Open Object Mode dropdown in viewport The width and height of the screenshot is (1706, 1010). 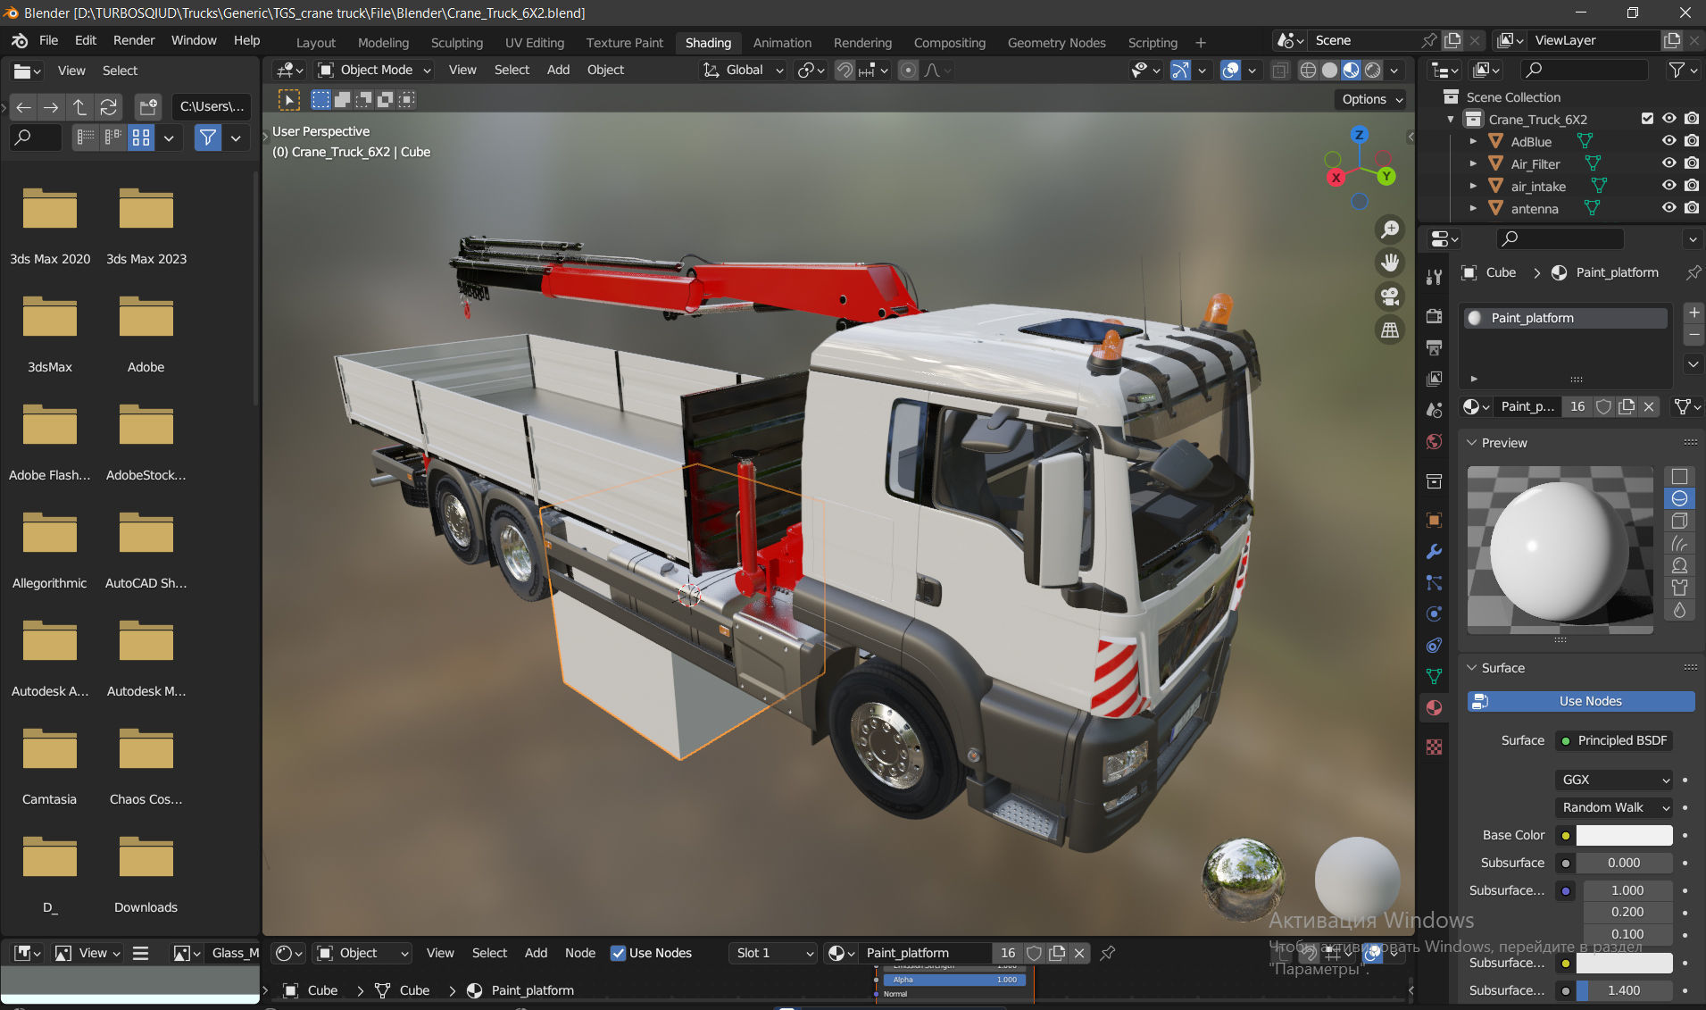[375, 71]
